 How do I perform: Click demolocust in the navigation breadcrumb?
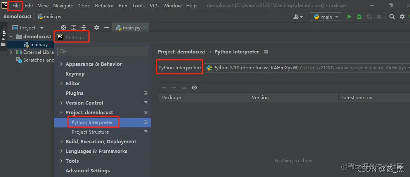point(17,16)
